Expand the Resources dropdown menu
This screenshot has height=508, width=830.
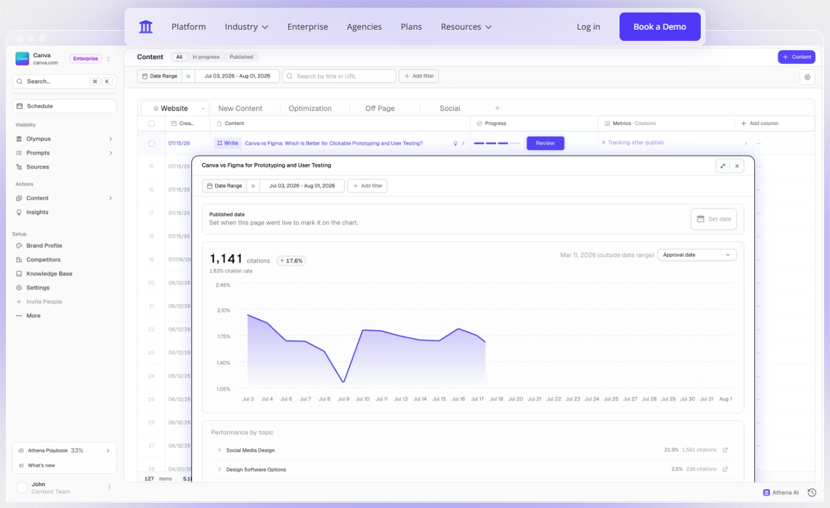point(467,27)
